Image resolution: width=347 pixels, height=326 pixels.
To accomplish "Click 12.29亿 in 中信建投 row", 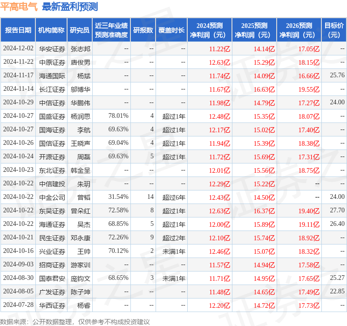I will point(219,184).
